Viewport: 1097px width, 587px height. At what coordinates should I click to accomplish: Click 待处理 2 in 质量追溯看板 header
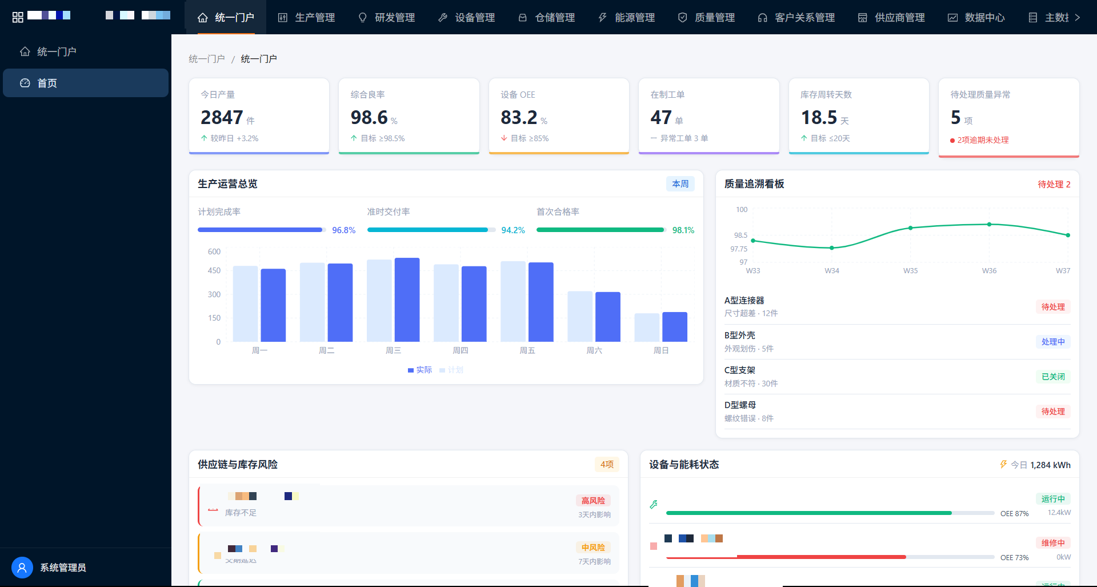pyautogui.click(x=1054, y=184)
